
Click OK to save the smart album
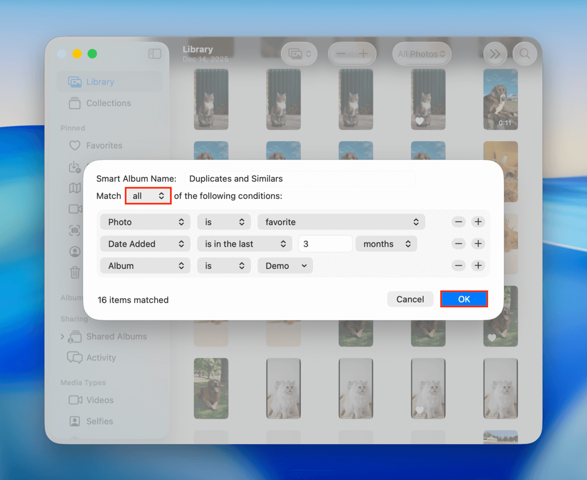464,299
